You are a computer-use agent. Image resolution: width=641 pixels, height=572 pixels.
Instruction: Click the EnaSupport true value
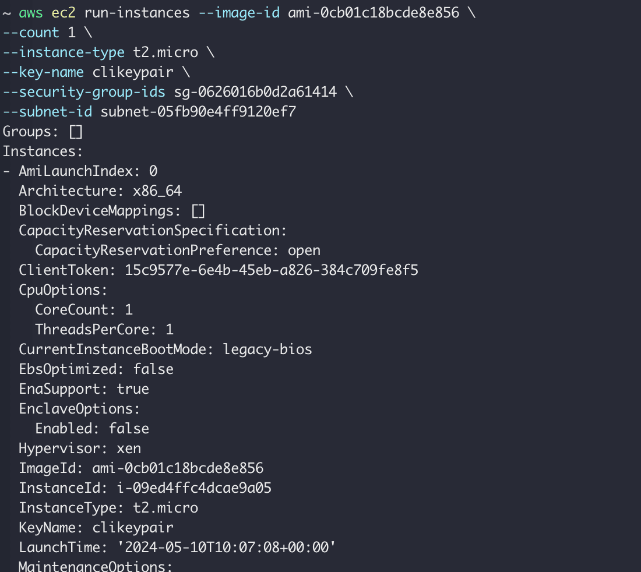(x=133, y=389)
